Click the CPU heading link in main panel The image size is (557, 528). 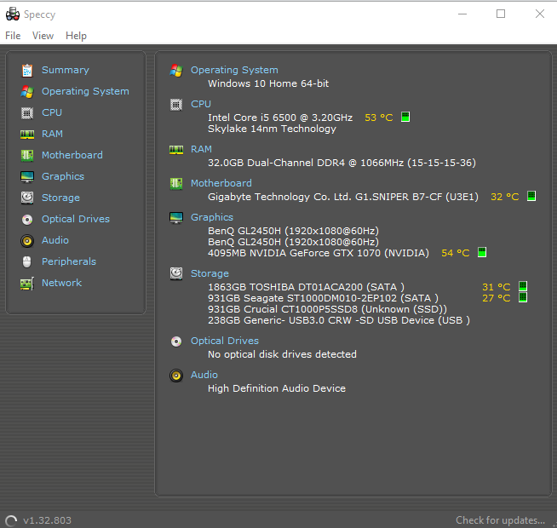point(201,104)
